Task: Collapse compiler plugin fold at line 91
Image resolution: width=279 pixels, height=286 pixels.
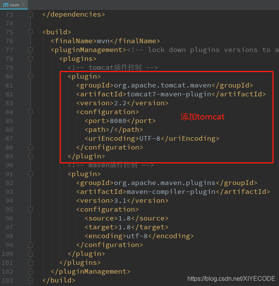Action: [x=31, y=174]
